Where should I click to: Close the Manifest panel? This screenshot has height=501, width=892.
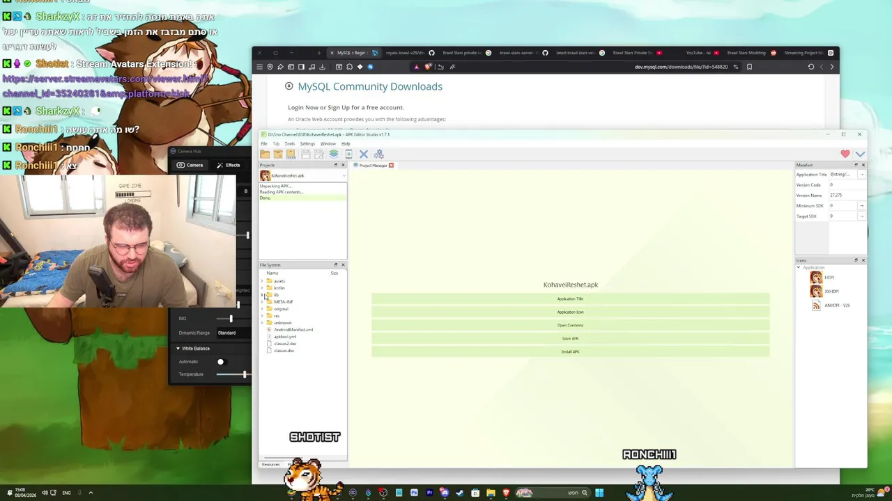[x=863, y=165]
